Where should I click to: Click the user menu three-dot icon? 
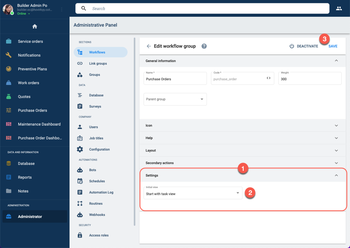click(62, 9)
